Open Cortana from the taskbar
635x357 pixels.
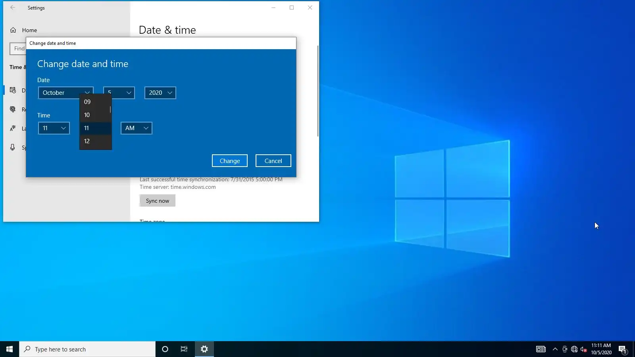[x=165, y=349]
